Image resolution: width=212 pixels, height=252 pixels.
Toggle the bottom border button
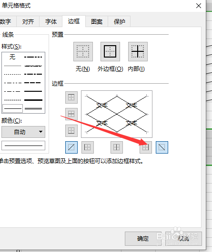click(x=71, y=131)
